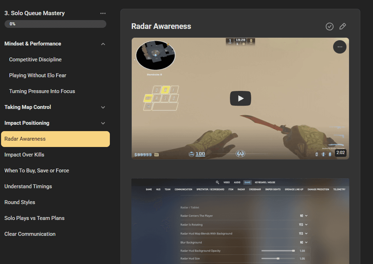
Task: Play the Radar Awareness video
Action: pos(240,98)
